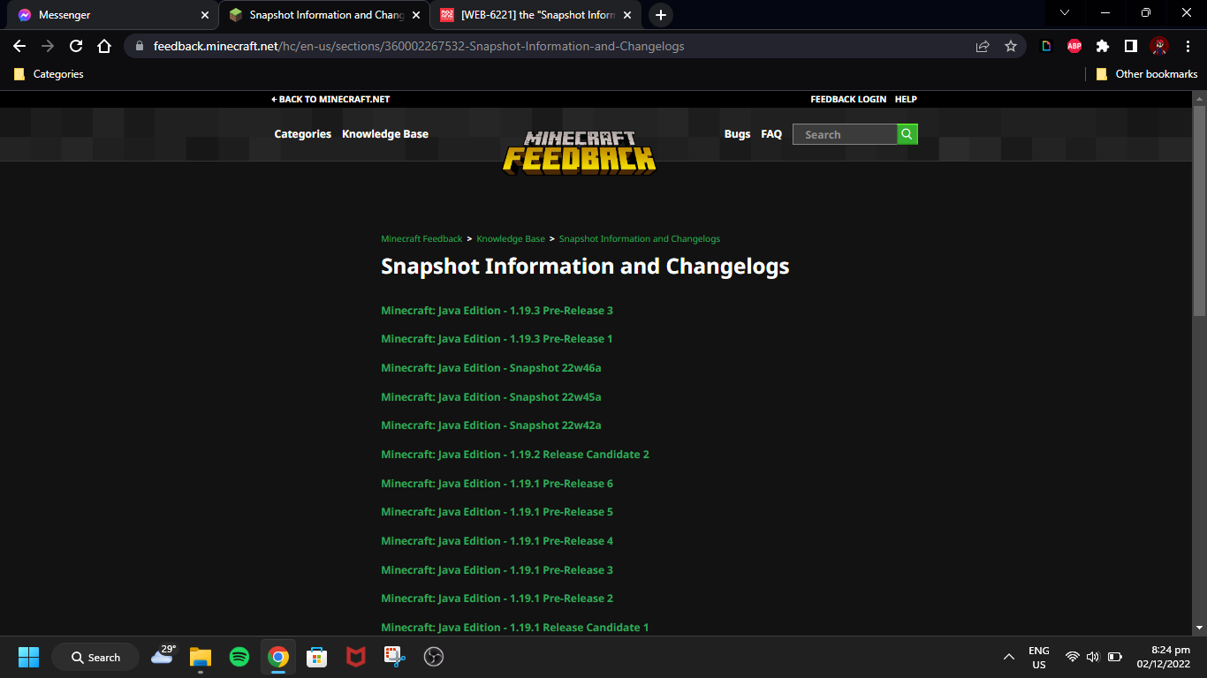Show hidden system tray icons
Viewport: 1207px width, 678px height.
click(x=1008, y=657)
